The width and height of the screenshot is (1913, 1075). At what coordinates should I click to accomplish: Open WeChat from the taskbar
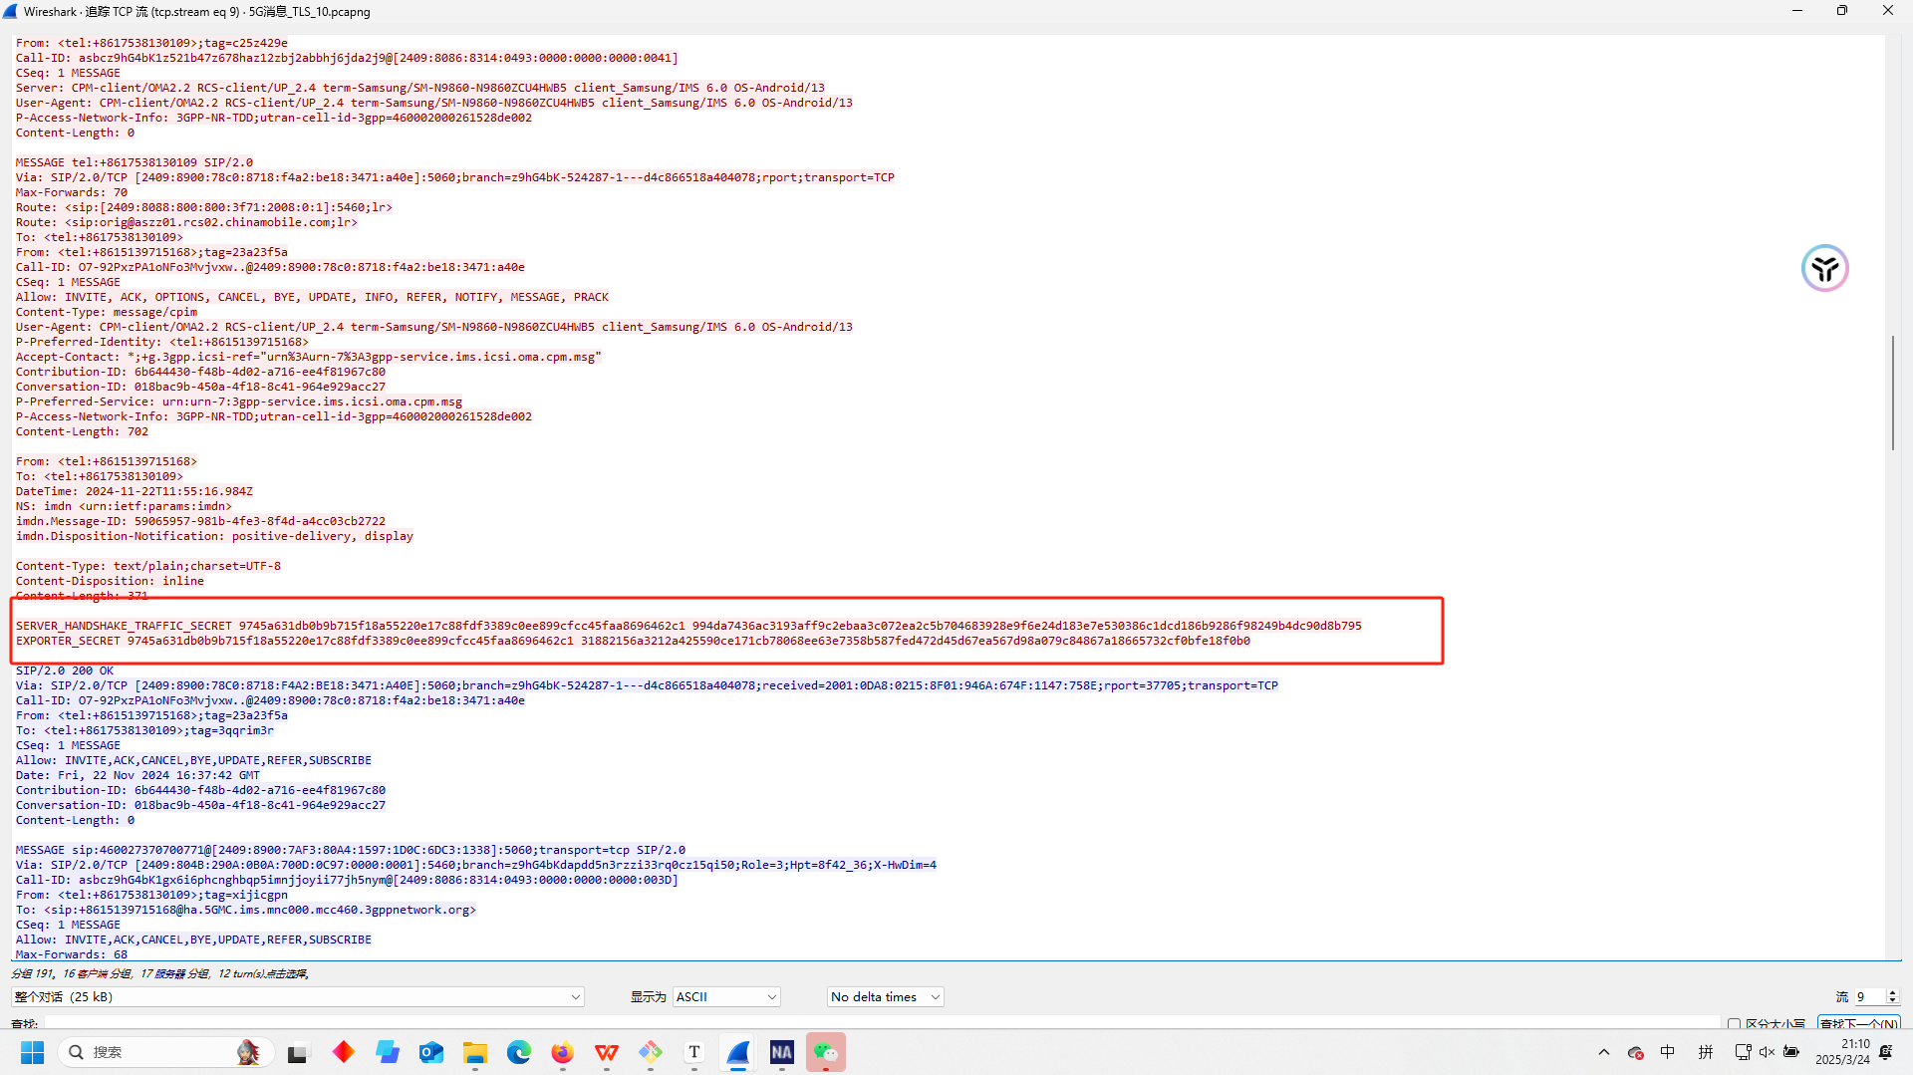pos(826,1052)
